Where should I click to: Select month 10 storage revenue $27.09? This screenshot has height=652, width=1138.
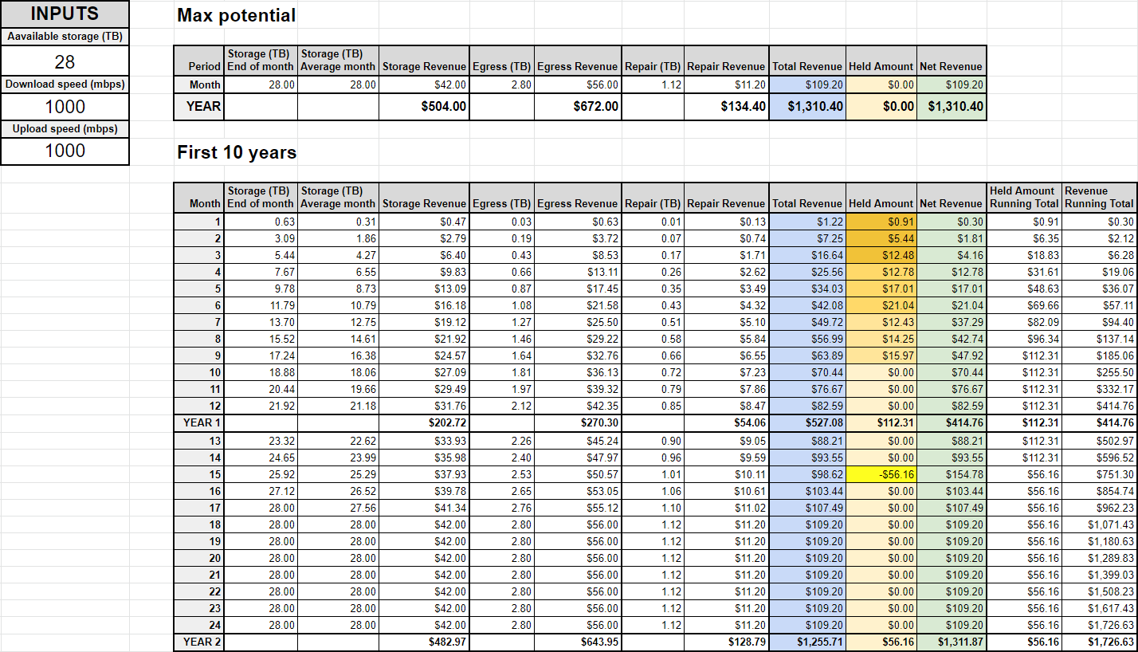[x=424, y=372]
